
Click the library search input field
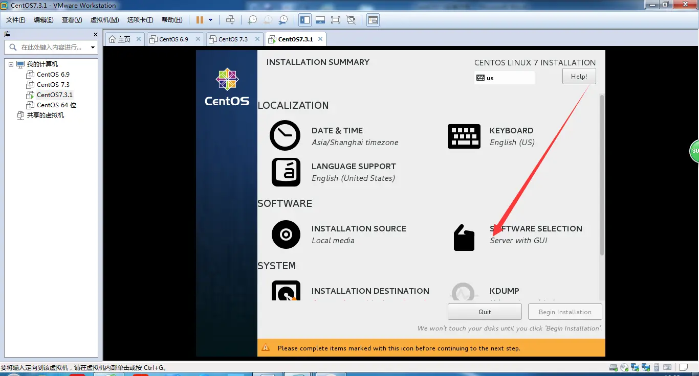(51, 47)
